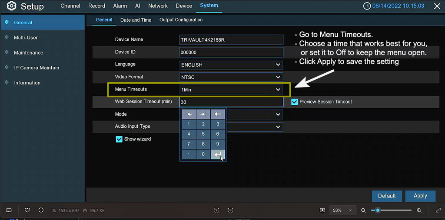The image size is (445, 220).
Task: Click the 96.7 KB file size text
Action: pos(96,210)
